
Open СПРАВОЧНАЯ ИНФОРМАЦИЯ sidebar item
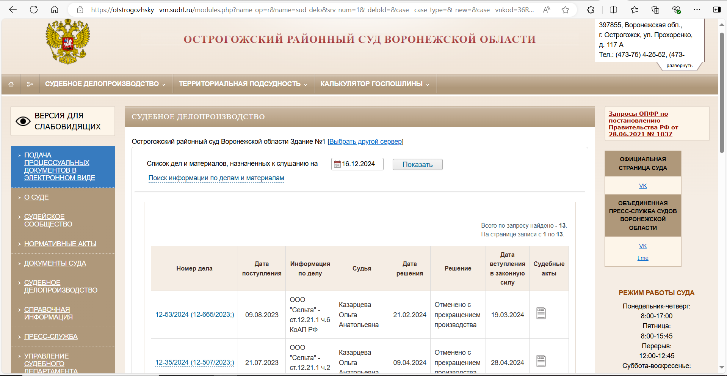pyautogui.click(x=48, y=313)
